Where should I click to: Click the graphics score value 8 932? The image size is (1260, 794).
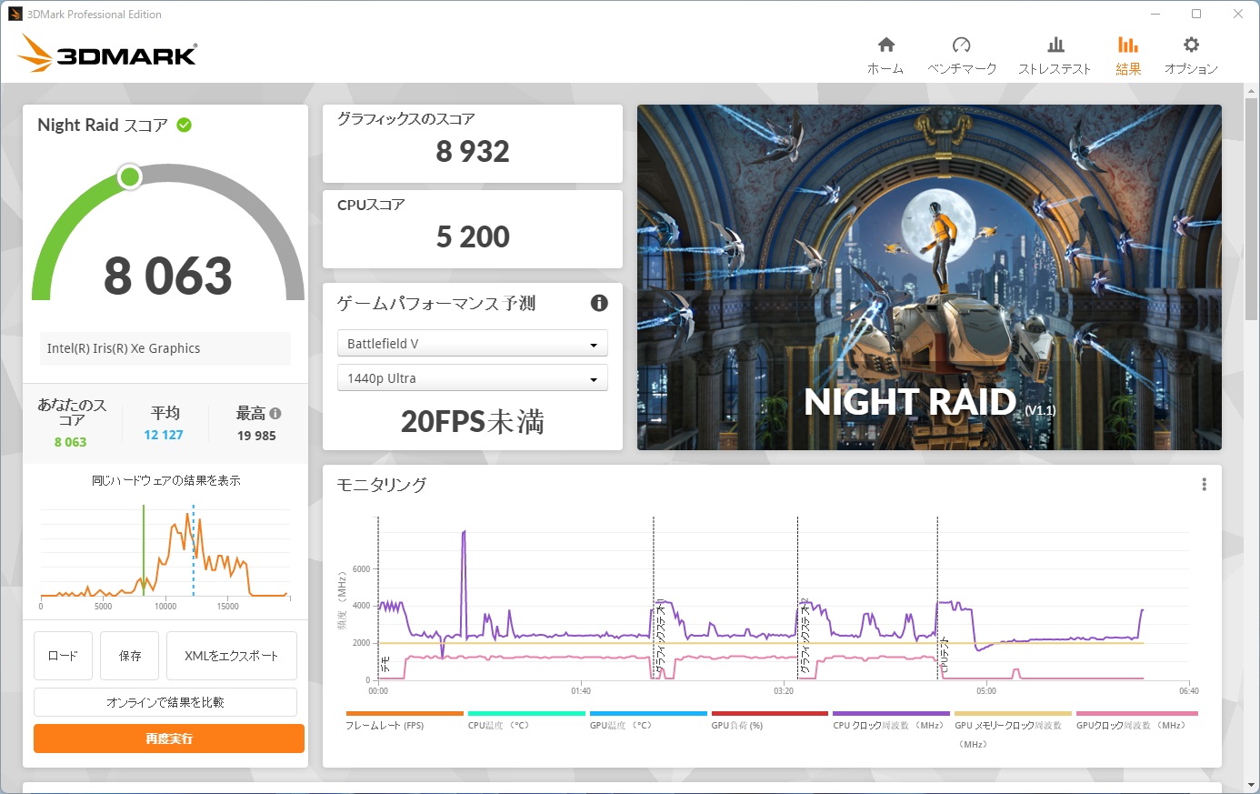pos(473,151)
